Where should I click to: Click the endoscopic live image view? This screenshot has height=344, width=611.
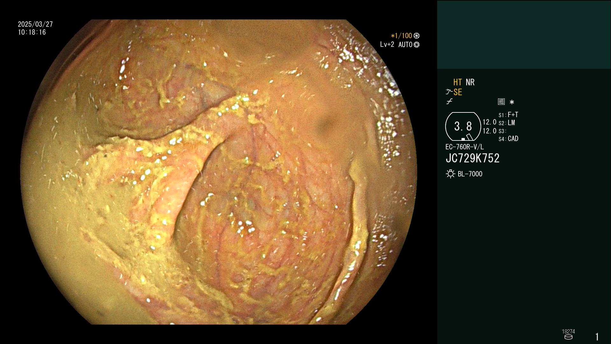point(219,172)
